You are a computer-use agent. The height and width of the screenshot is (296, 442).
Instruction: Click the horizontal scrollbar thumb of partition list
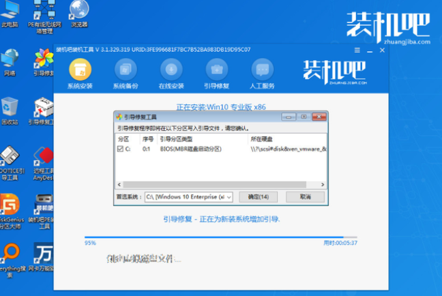(215, 185)
